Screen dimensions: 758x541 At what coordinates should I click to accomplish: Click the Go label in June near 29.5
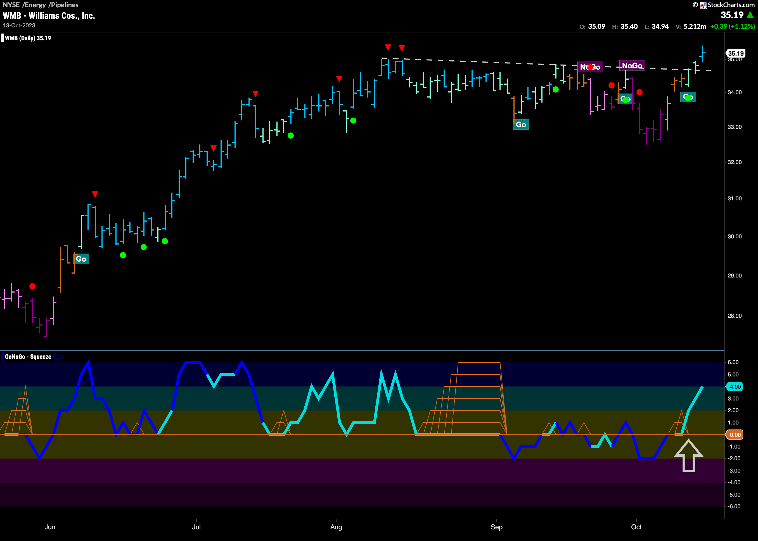click(x=81, y=259)
